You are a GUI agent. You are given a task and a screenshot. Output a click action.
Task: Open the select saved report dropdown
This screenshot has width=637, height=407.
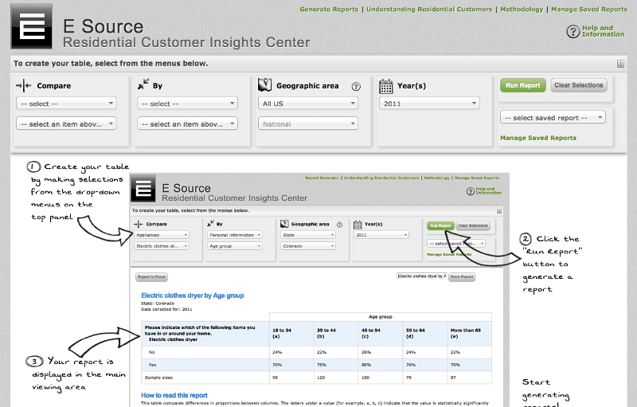553,117
